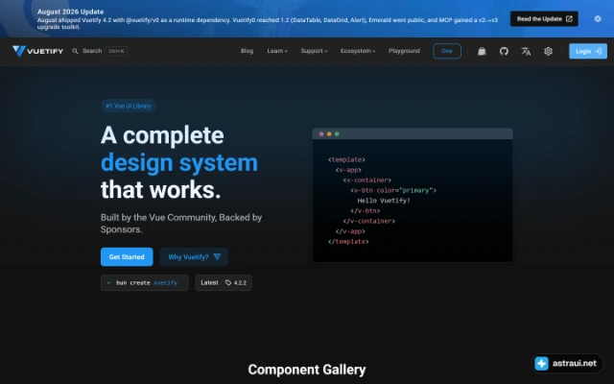Viewport: 614px width, 384px height.
Task: Open the store shopping bag icon
Action: [x=482, y=51]
